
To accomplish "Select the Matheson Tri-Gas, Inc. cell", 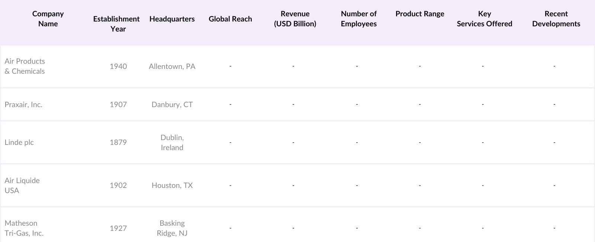I will pyautogui.click(x=24, y=228).
